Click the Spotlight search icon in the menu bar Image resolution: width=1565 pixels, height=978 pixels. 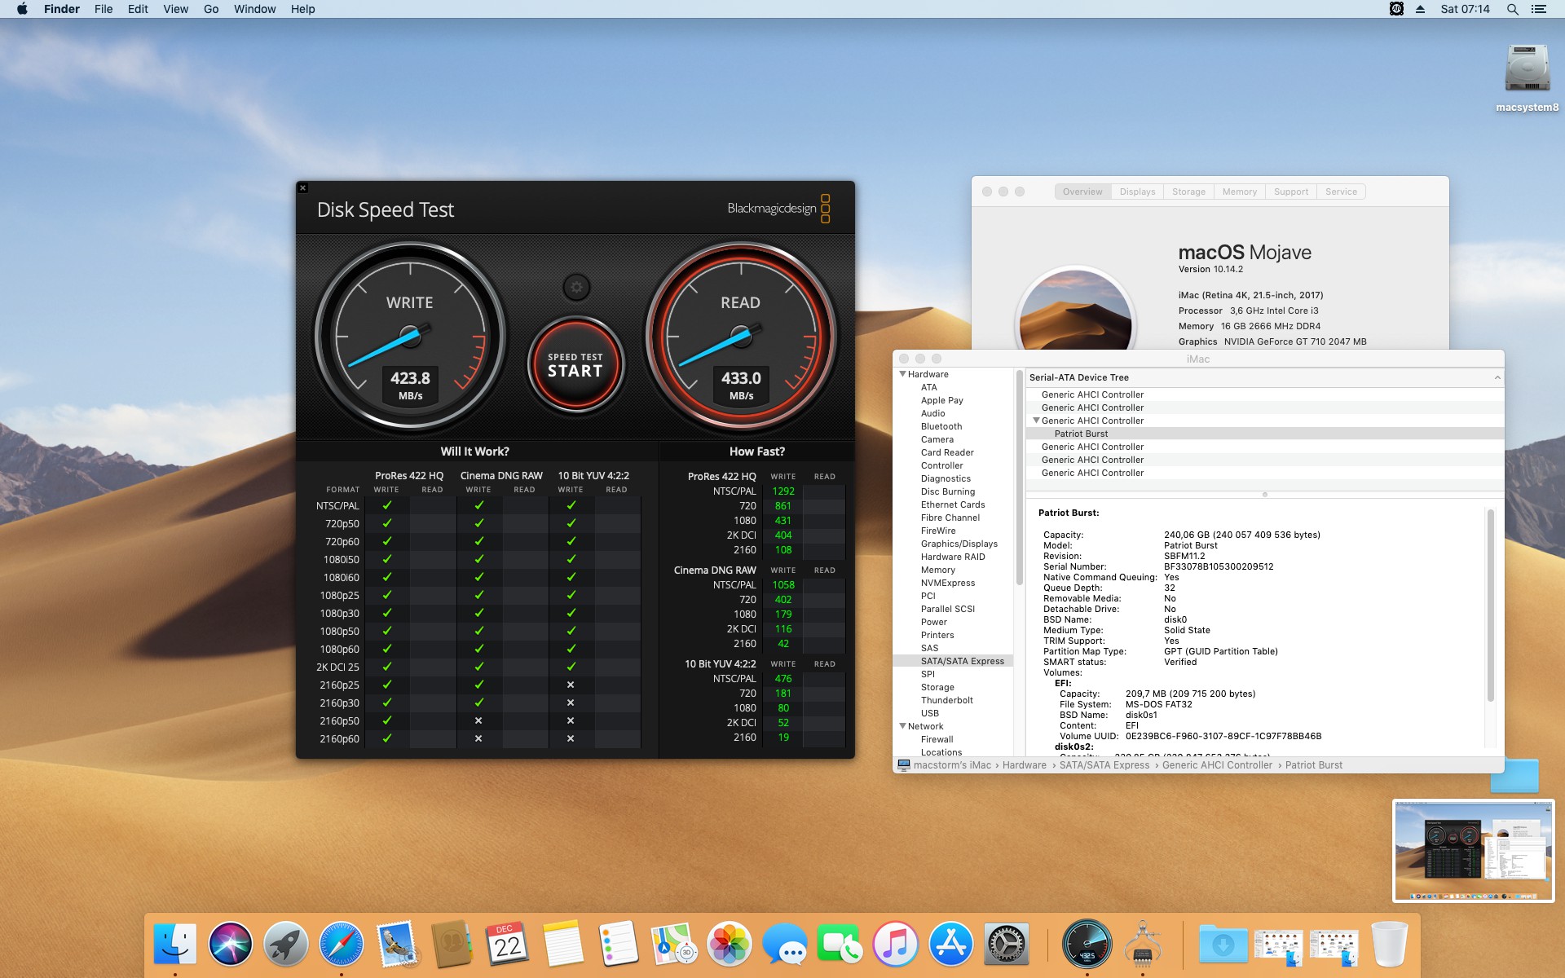coord(1512,9)
